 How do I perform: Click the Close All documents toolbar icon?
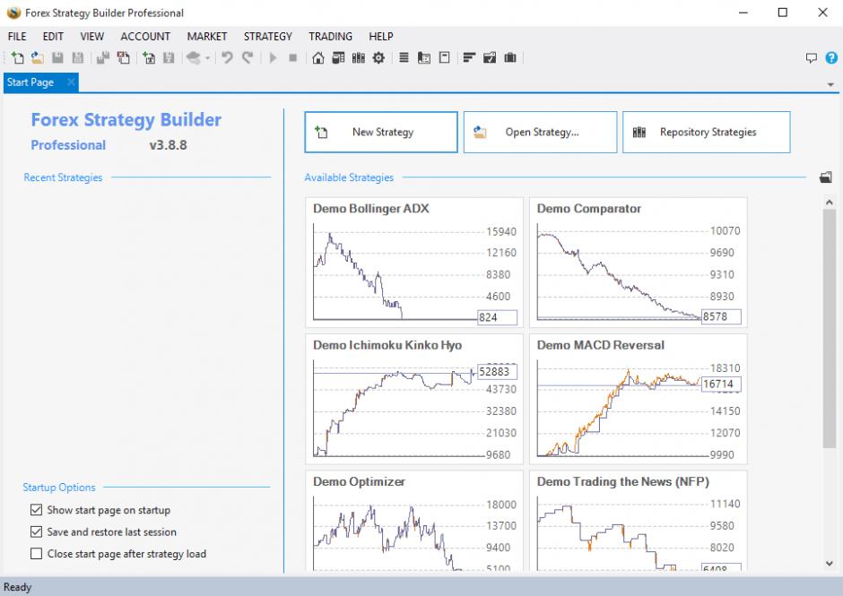[x=124, y=57]
